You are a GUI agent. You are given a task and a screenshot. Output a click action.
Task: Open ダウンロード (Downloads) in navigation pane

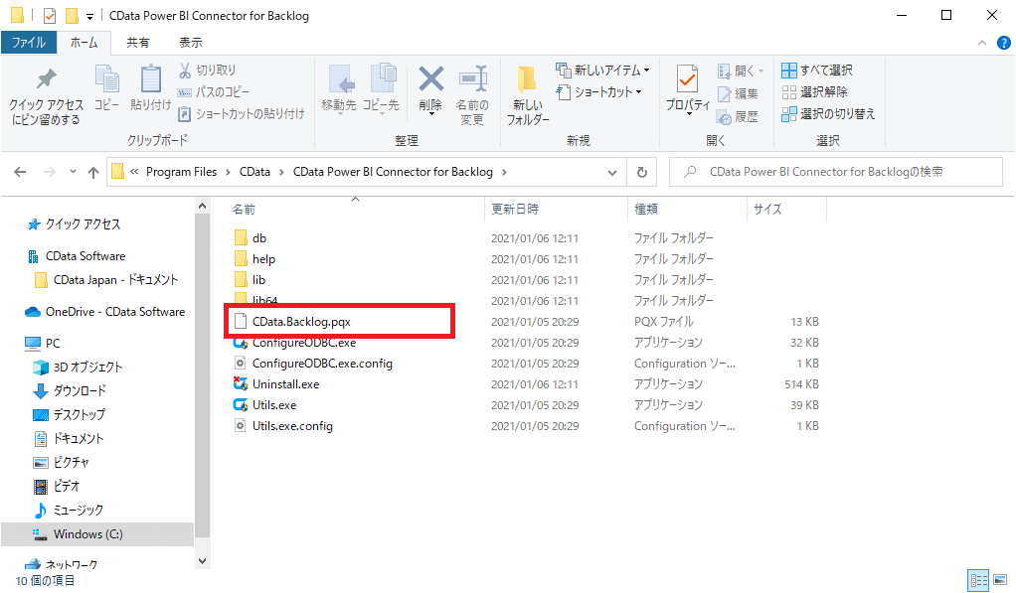pyautogui.click(x=80, y=391)
